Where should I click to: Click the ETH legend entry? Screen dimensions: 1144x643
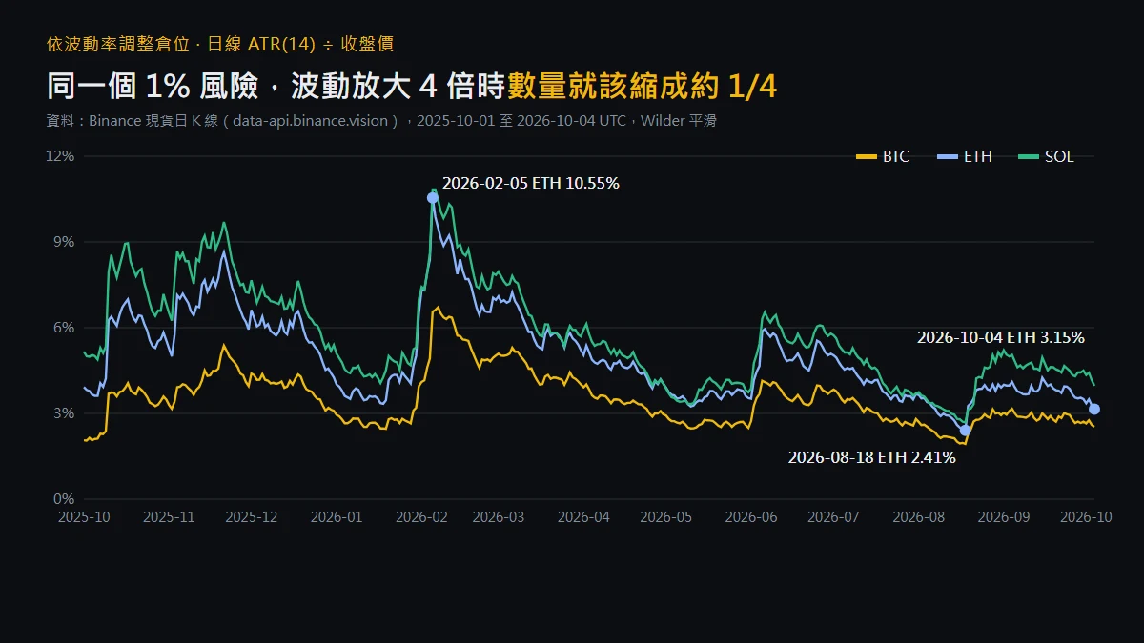click(x=965, y=156)
